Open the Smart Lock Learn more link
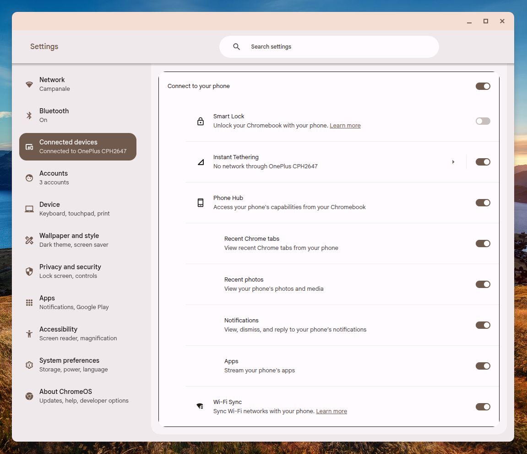The width and height of the screenshot is (527, 454). click(345, 125)
